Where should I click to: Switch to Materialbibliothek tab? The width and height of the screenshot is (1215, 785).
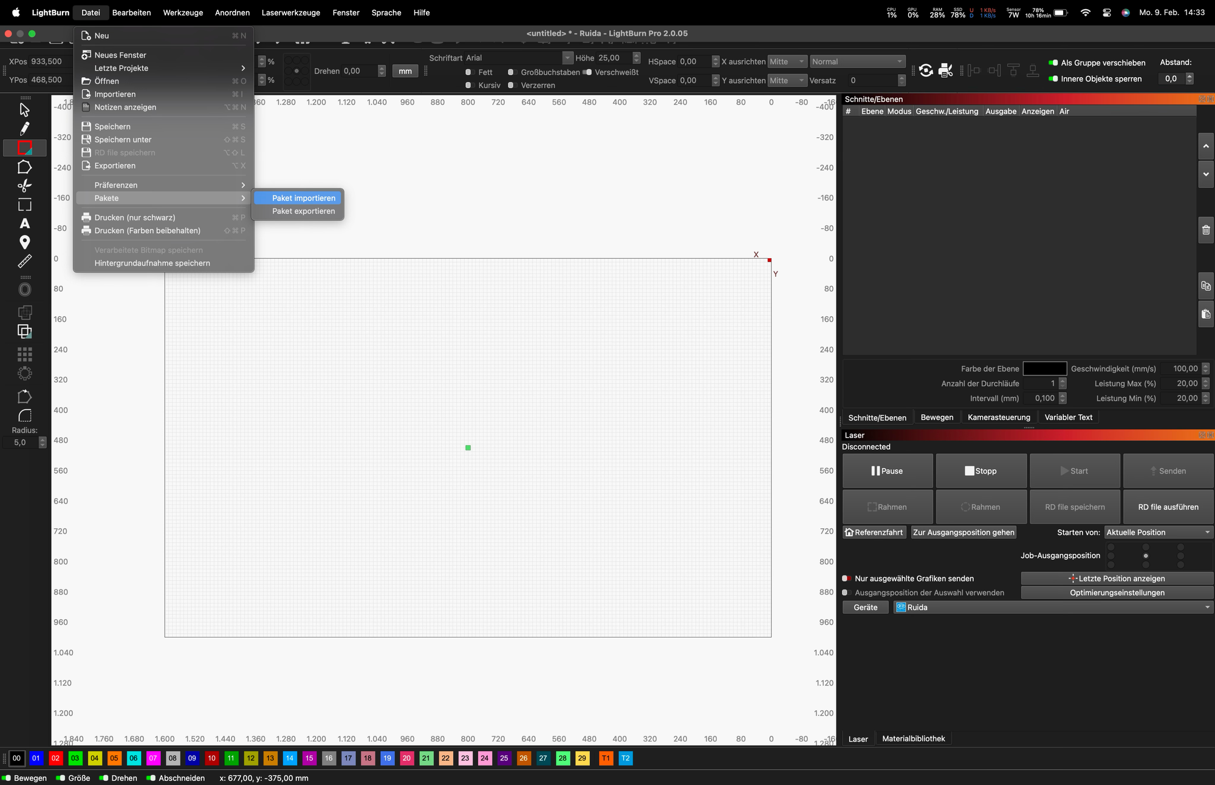point(913,739)
